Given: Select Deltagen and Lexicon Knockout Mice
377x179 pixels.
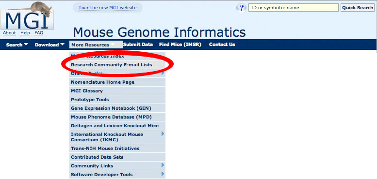Looking at the screenshot, I should click(117, 126).
